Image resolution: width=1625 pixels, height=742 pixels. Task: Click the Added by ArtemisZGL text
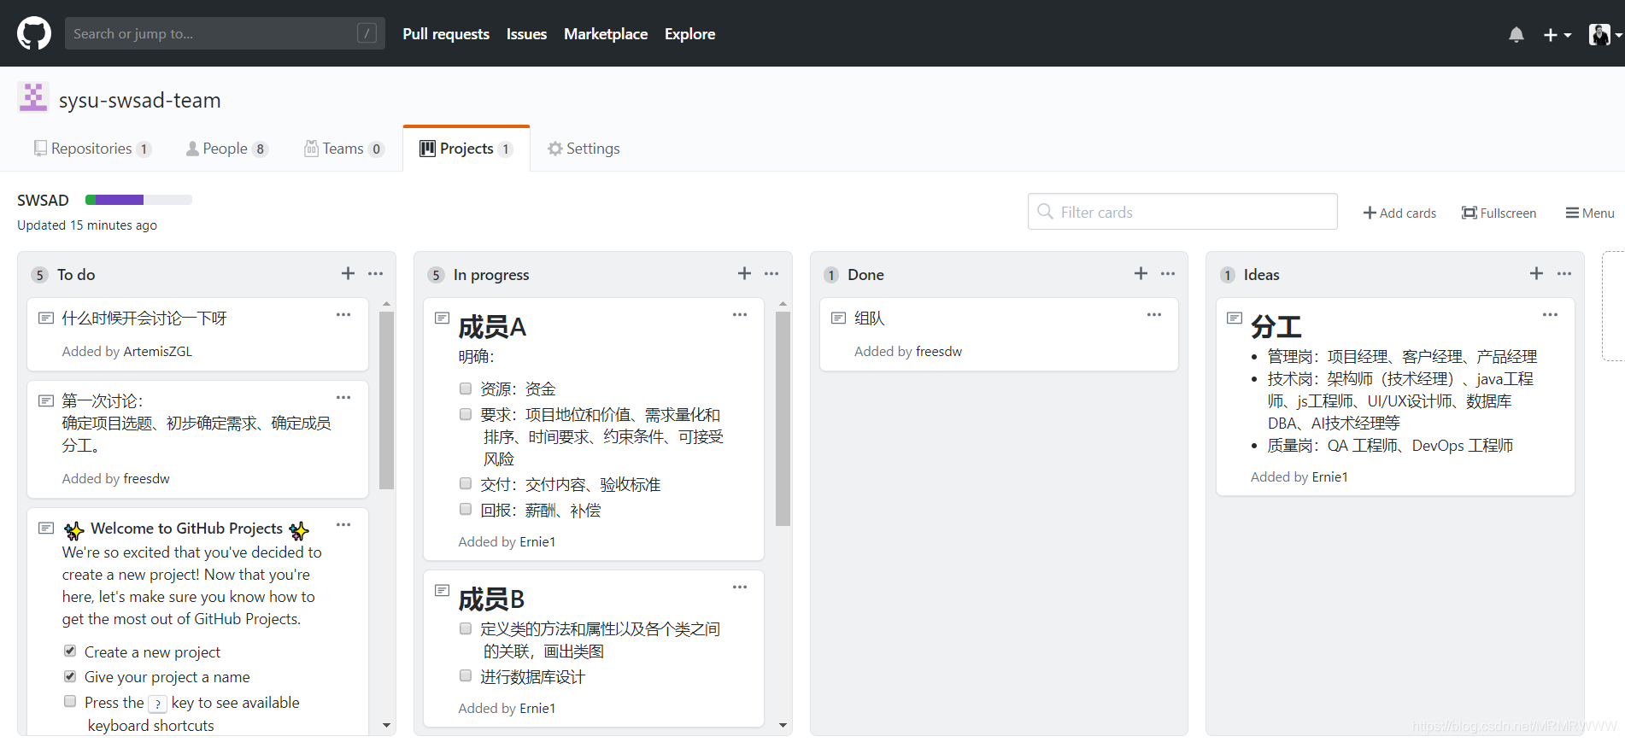tap(127, 351)
